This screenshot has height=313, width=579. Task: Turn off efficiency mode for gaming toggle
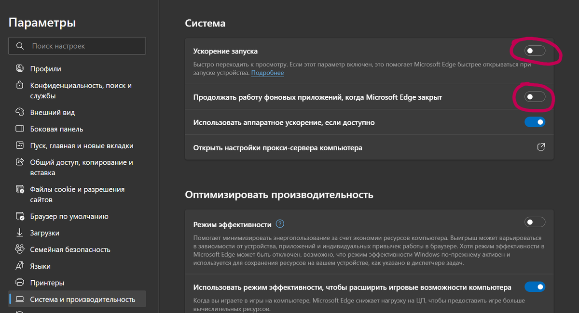point(535,287)
